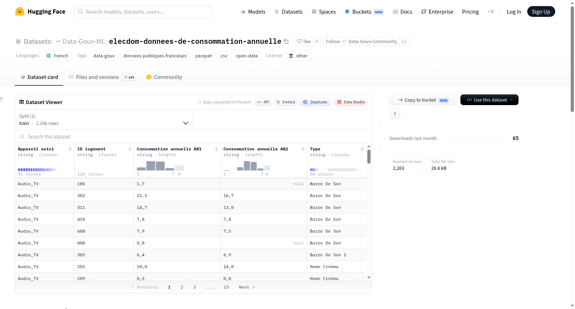Go to Spaces in top navigation
This screenshot has height=309, width=575.
[323, 11]
